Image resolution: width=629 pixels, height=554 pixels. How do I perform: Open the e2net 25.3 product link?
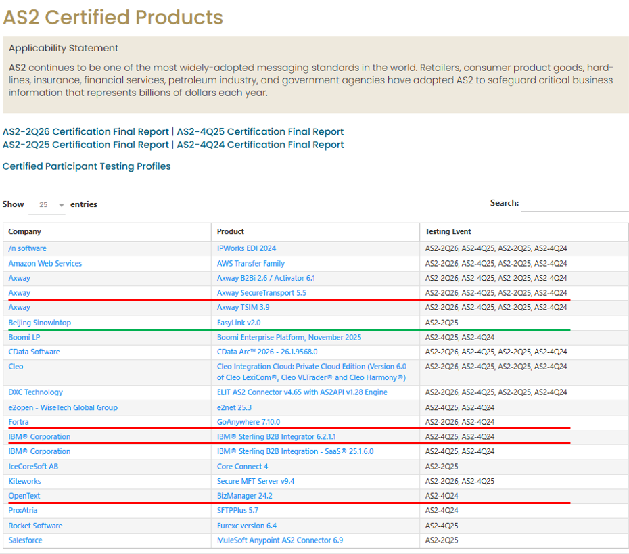234,408
